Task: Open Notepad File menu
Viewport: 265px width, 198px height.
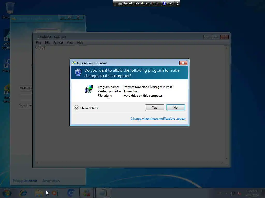Action: 39,43
